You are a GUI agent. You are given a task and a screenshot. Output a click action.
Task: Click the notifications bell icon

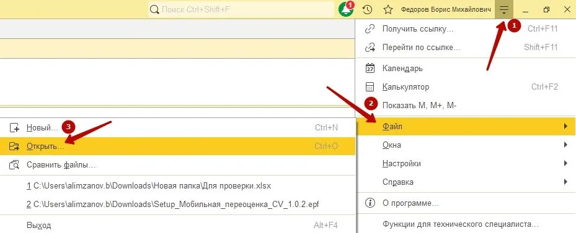[346, 9]
